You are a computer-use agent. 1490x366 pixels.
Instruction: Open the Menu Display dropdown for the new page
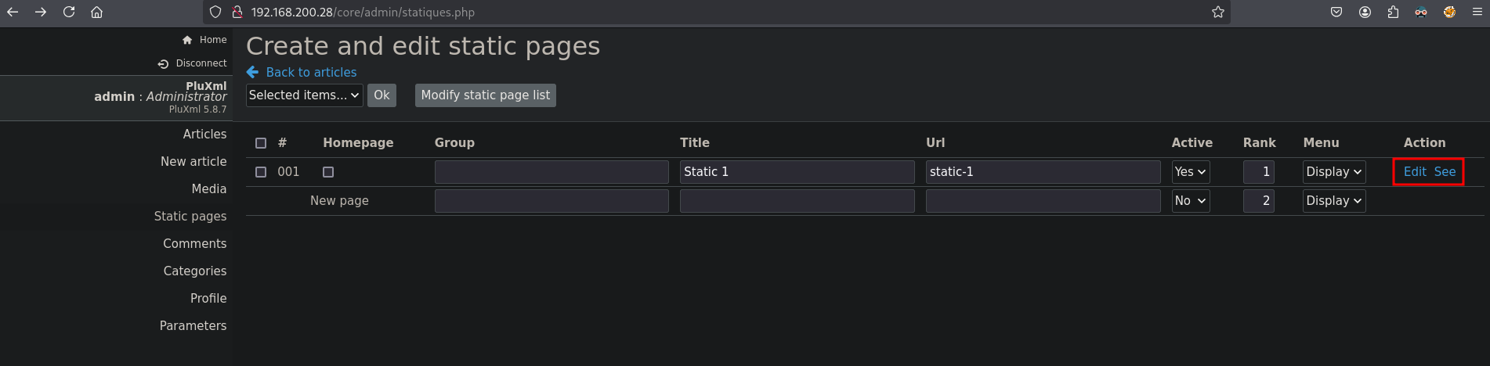pos(1334,201)
